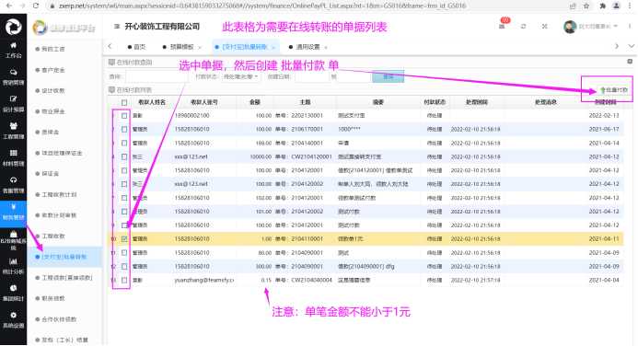Click the 批量付款 button
The width and height of the screenshot is (638, 346).
point(614,90)
